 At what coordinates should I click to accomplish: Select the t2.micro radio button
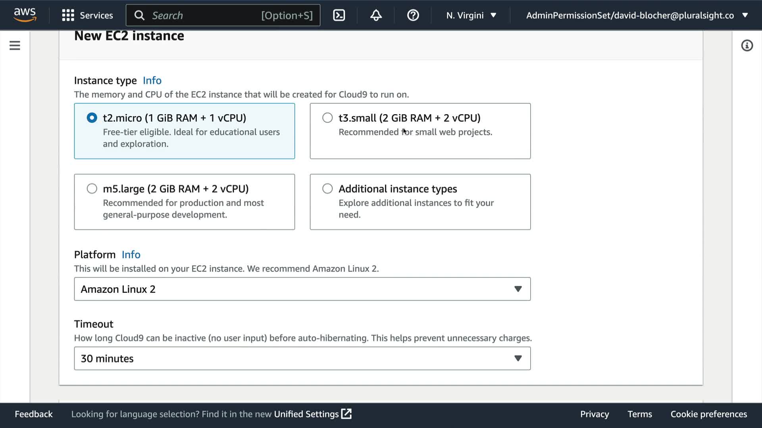pyautogui.click(x=92, y=118)
